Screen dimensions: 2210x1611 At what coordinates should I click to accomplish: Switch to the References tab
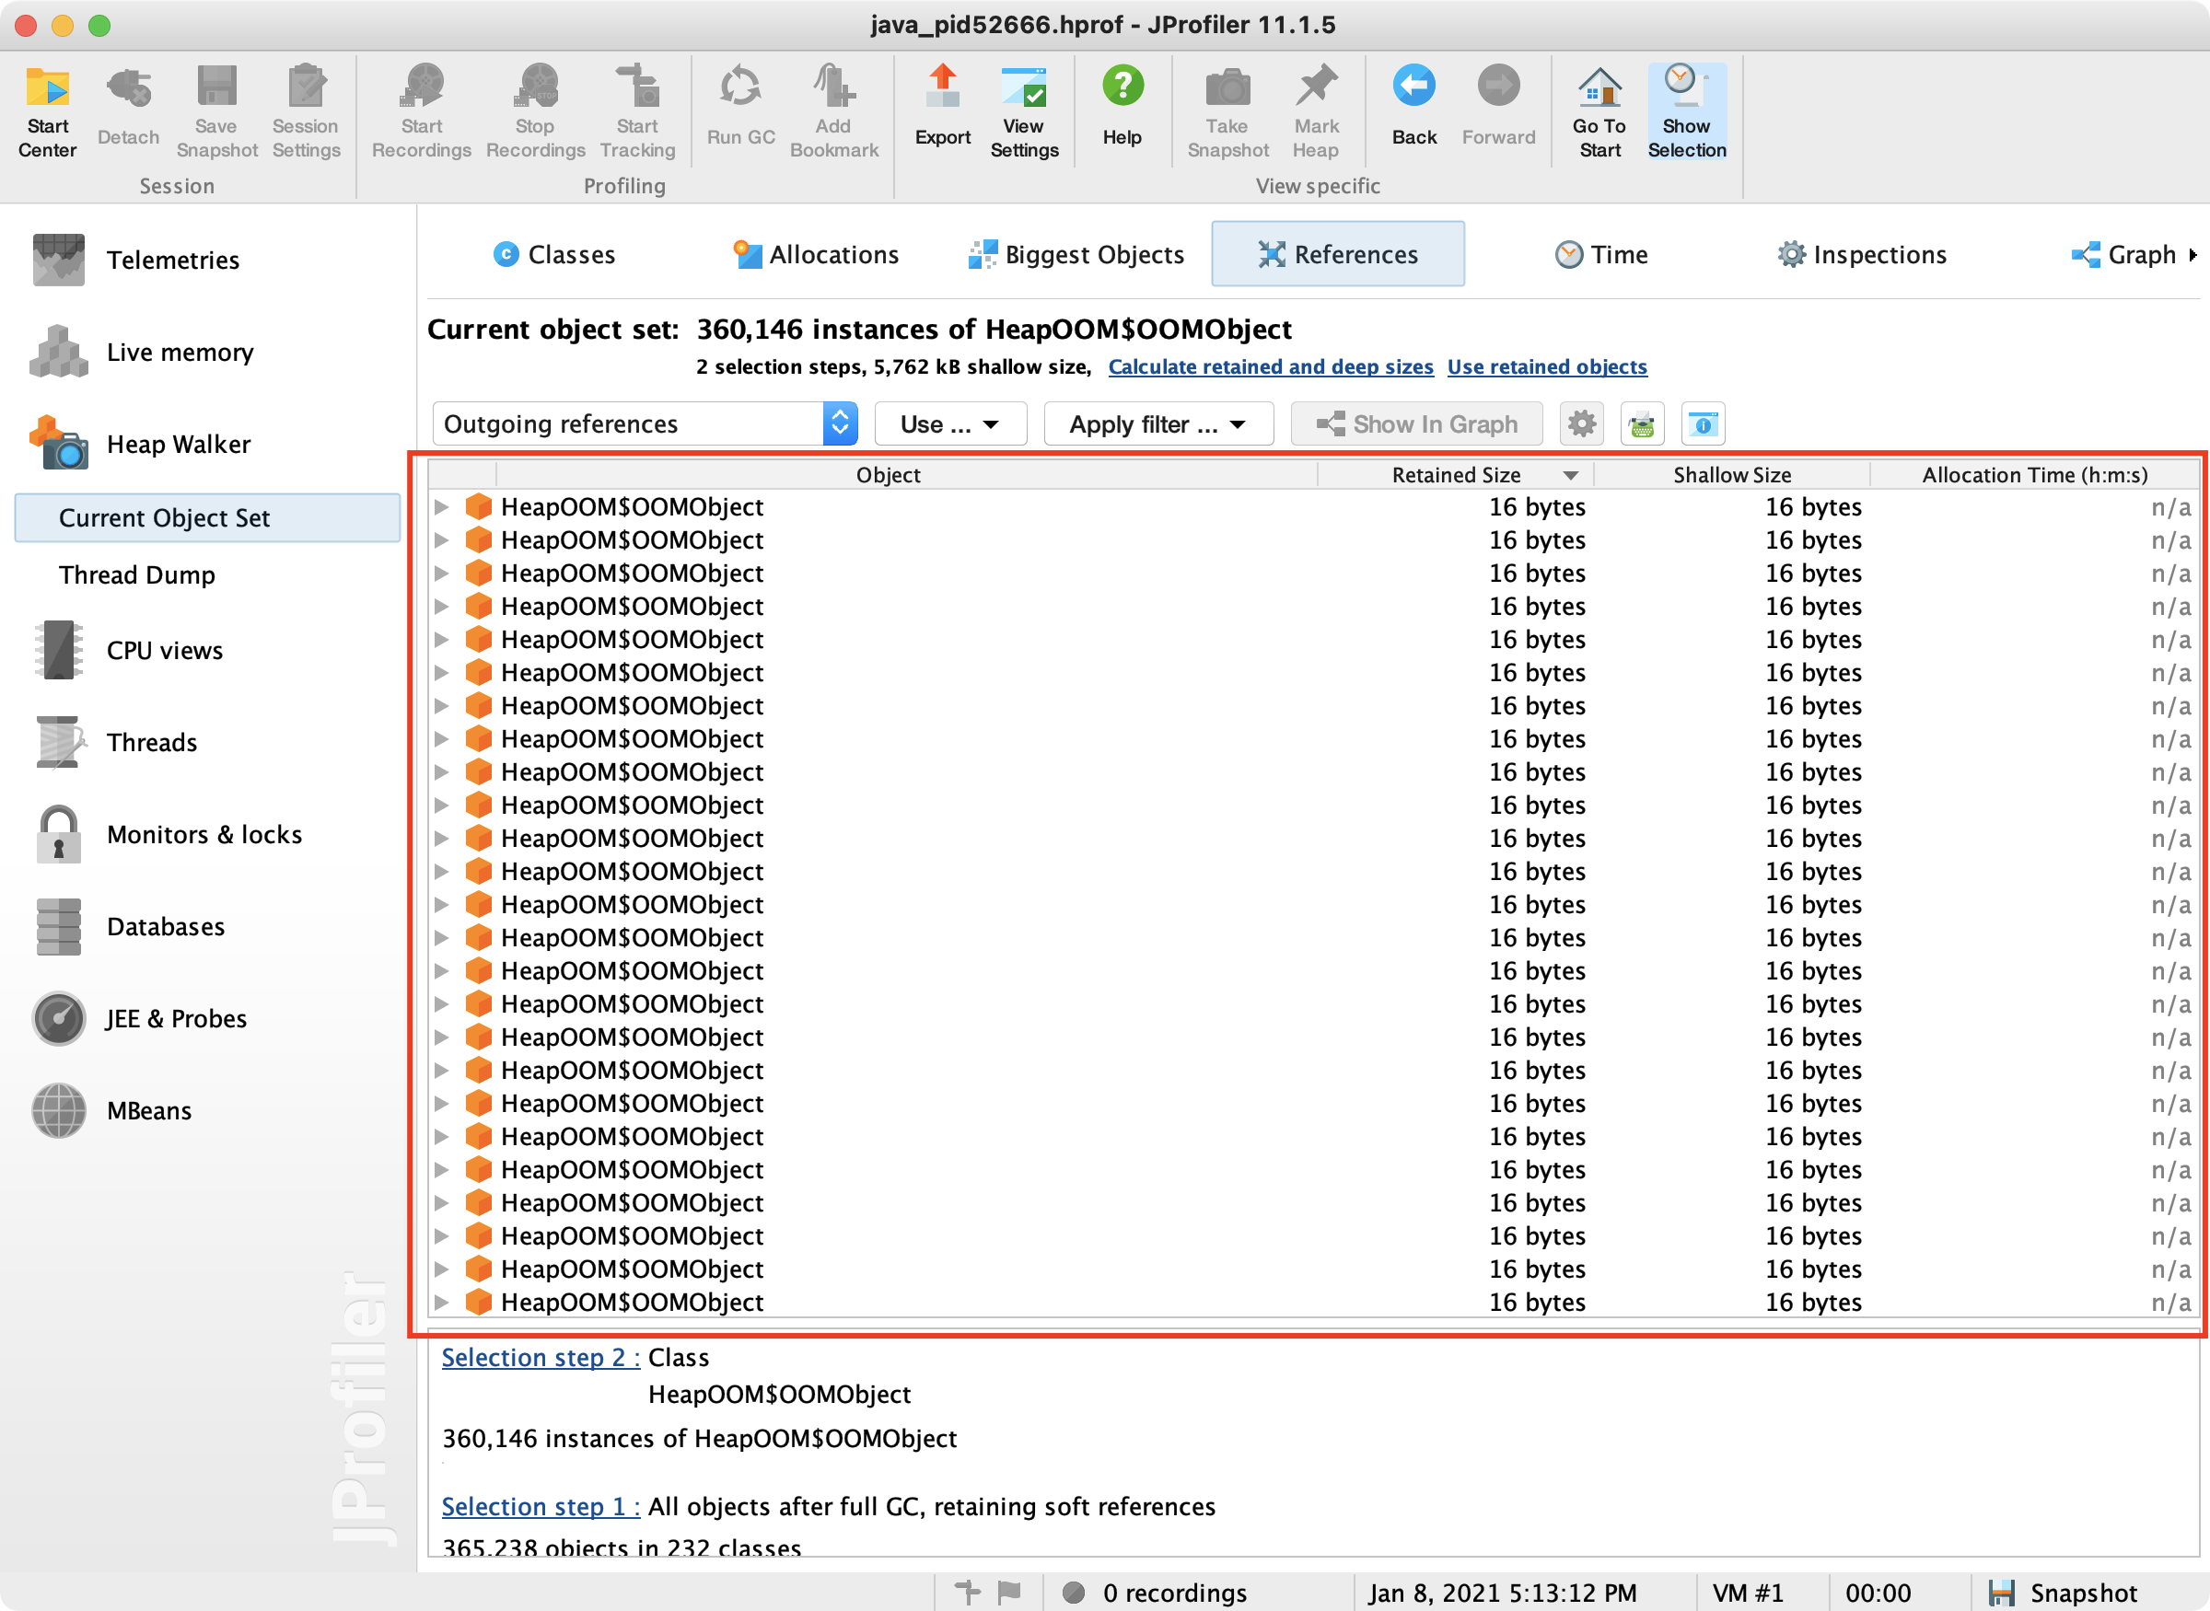click(x=1337, y=254)
